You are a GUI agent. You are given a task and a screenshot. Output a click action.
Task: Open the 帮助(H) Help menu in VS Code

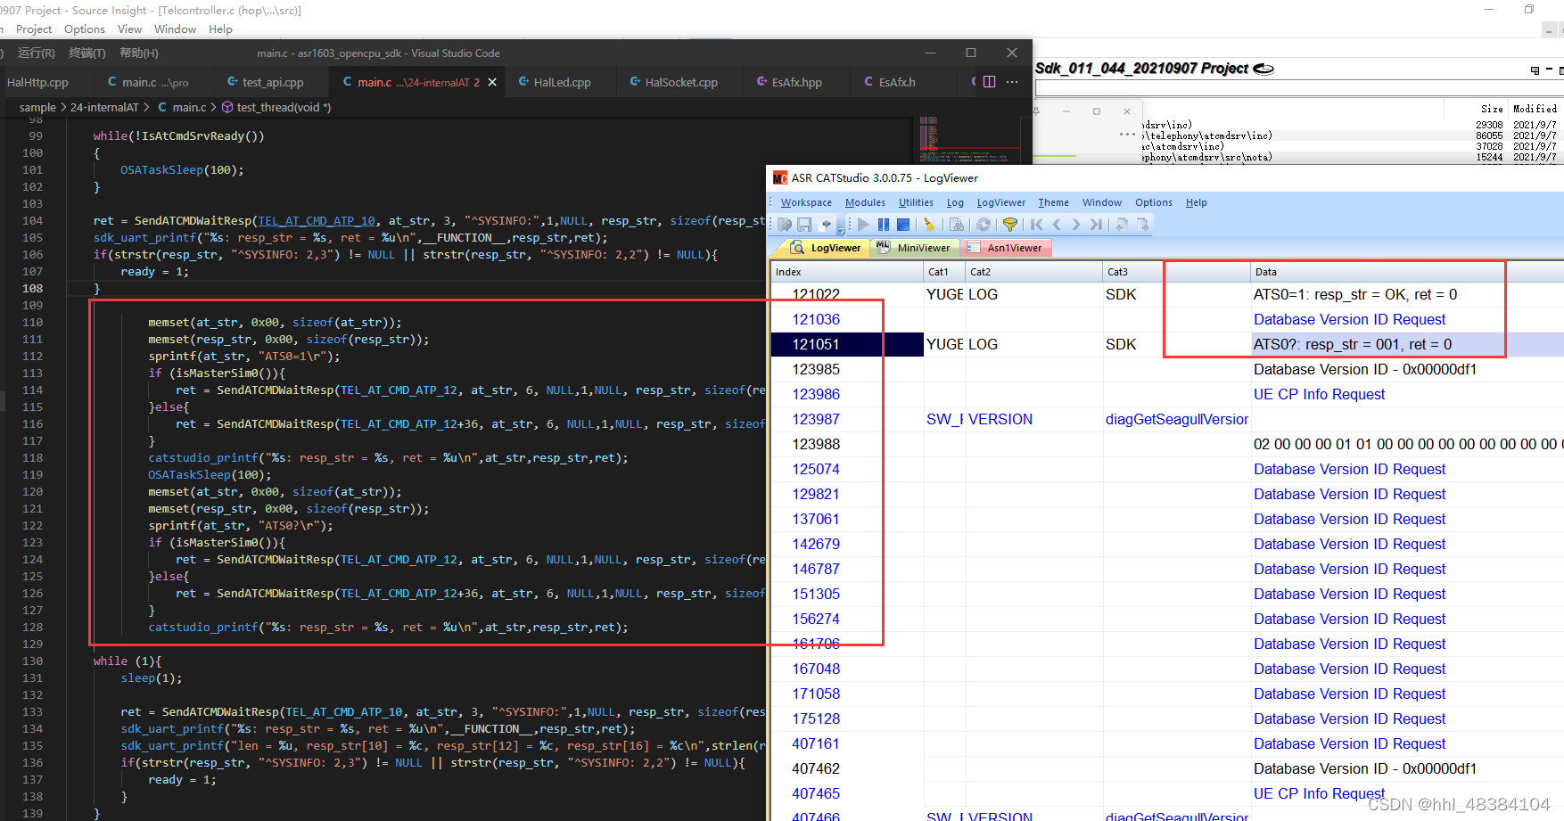[138, 53]
